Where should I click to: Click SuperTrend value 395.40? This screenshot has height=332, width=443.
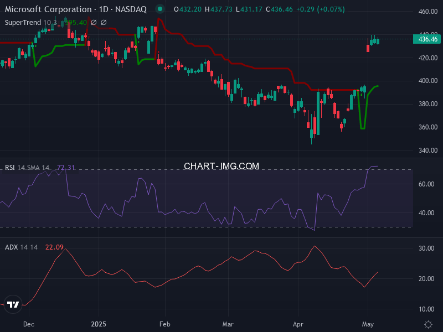tap(76, 22)
